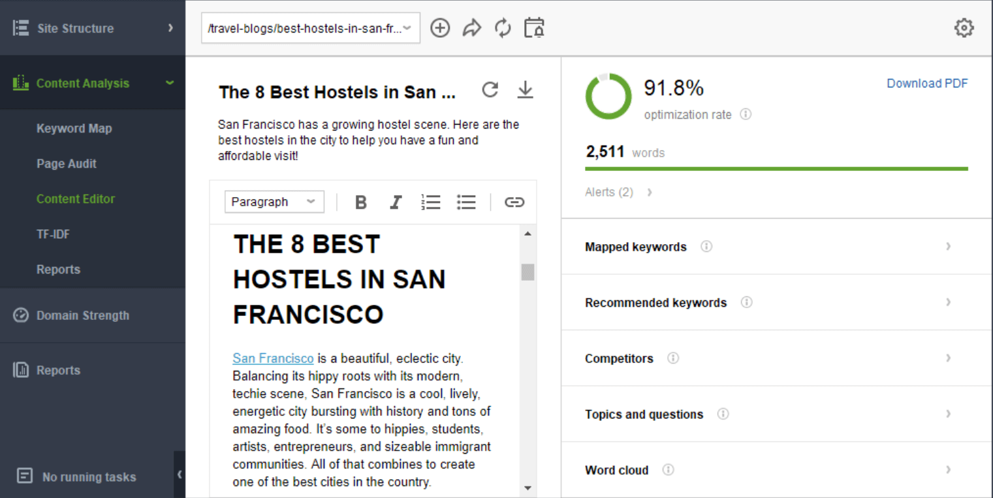This screenshot has width=993, height=498.
Task: Insert a bulleted list
Action: [466, 202]
